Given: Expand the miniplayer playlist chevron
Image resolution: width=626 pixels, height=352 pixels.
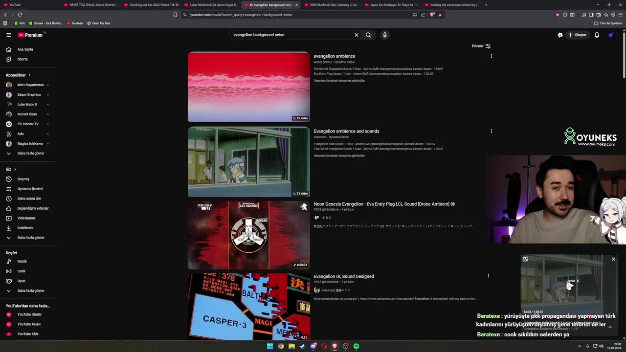Looking at the screenshot, I should coord(610,327).
